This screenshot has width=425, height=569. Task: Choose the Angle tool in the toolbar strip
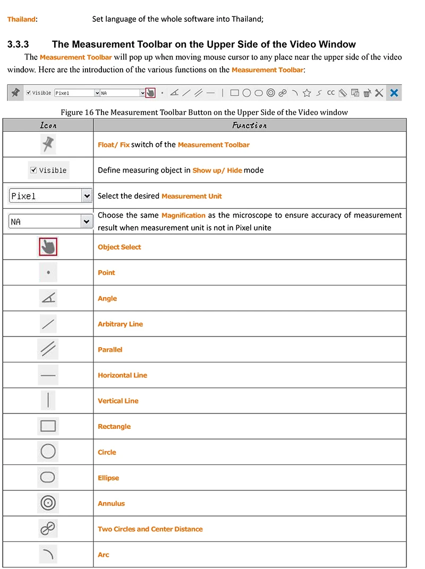point(174,93)
